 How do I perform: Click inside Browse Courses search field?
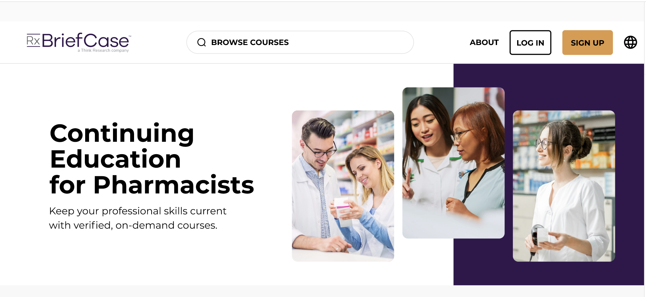(x=300, y=42)
